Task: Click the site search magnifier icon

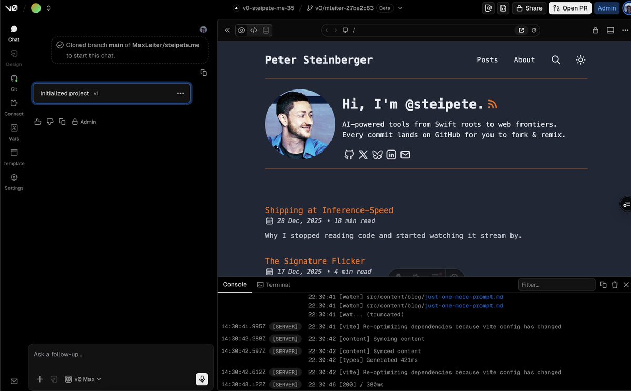Action: (x=556, y=60)
